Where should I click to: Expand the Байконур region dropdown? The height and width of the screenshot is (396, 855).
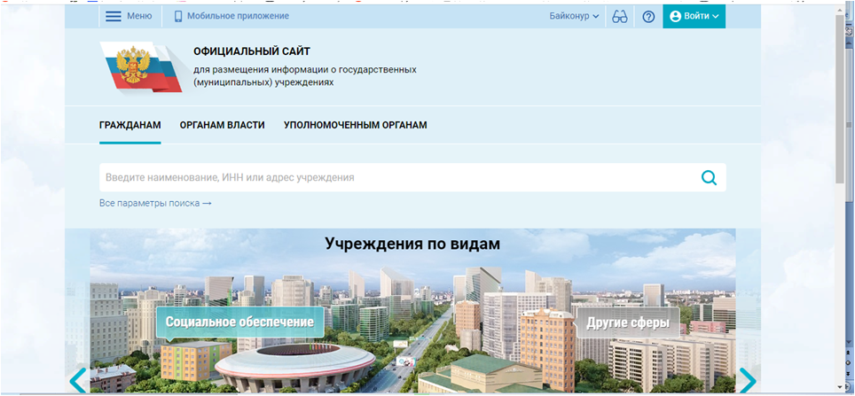(x=574, y=16)
